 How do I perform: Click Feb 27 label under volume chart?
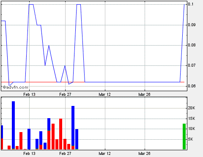click(65, 154)
